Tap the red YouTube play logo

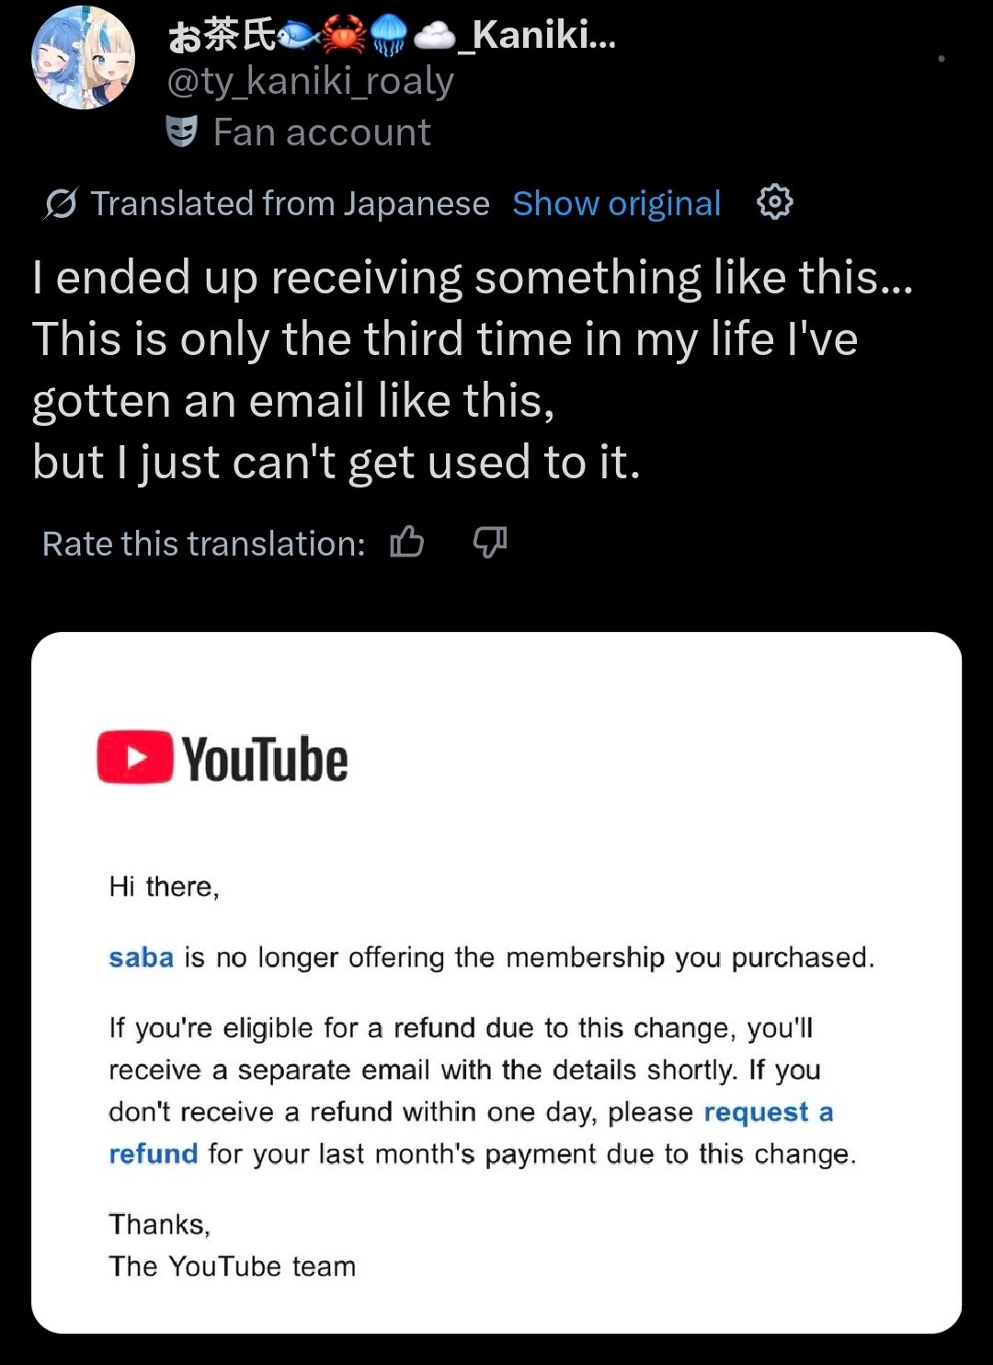tap(135, 757)
